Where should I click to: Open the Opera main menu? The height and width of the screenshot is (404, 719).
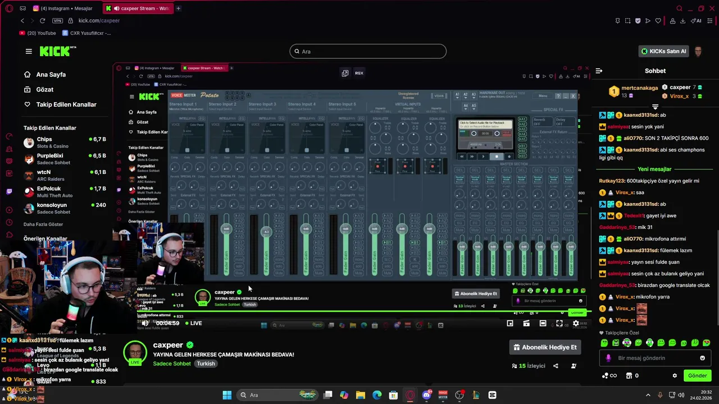pos(9,8)
